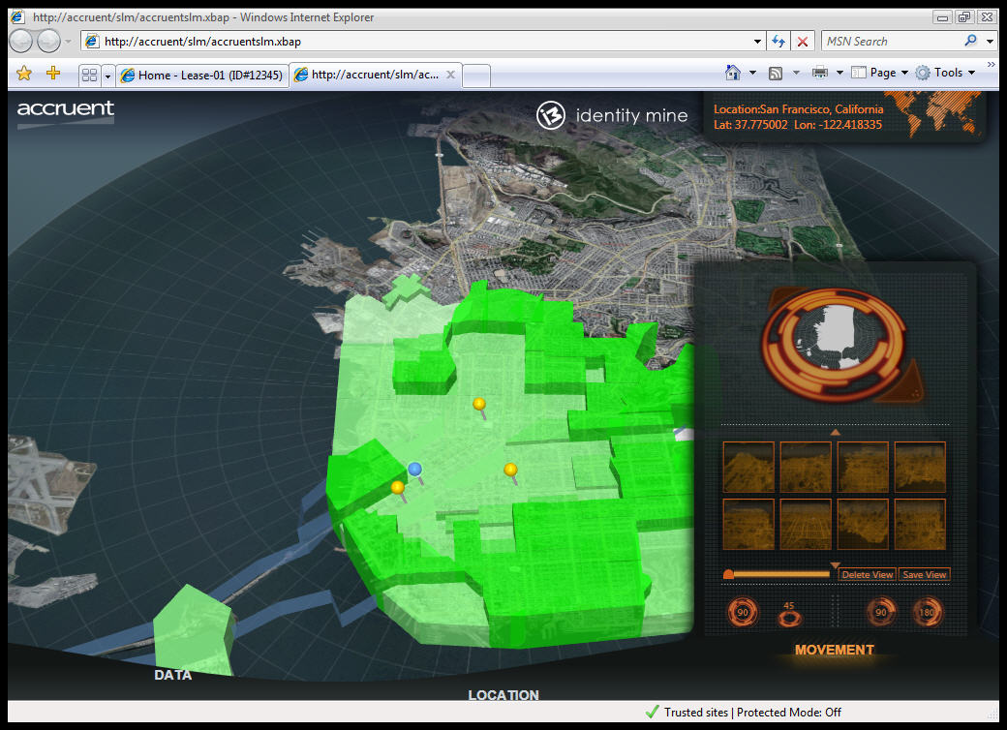Expand the address bar history dropdown
Viewport: 1007px width, 730px height.
click(757, 42)
